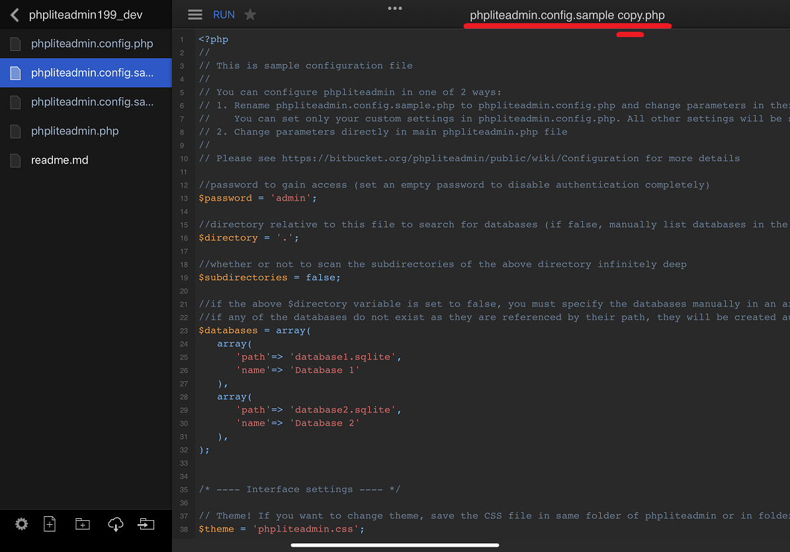This screenshot has height=552, width=790.
Task: Tap the cloud download icon
Action: 115,524
